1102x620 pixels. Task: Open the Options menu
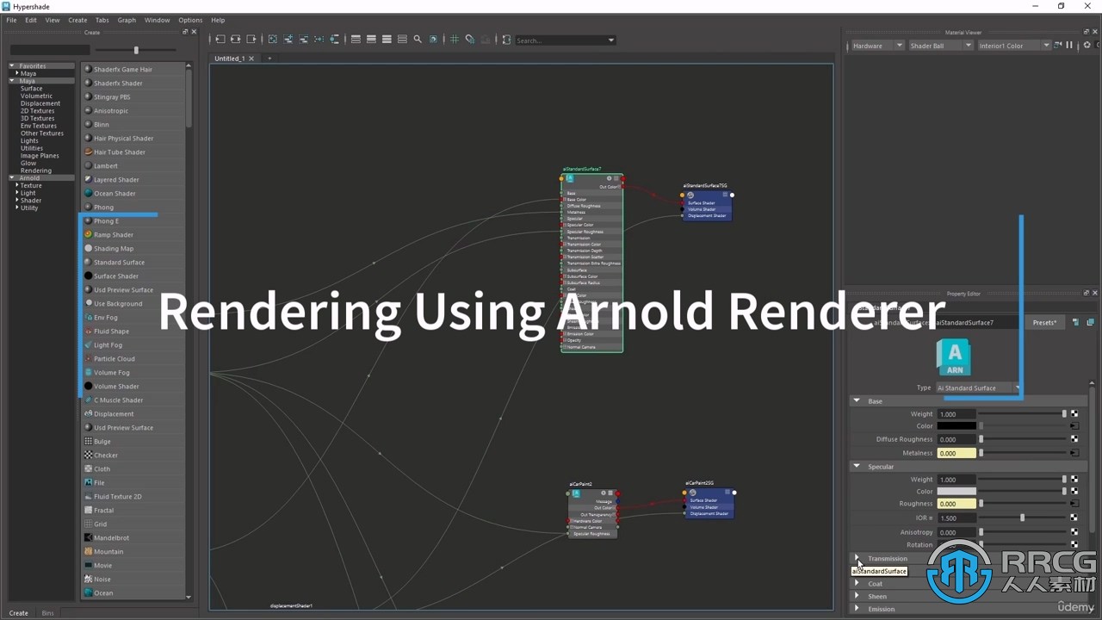[190, 20]
